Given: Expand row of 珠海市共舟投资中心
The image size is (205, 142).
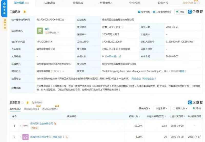Looking at the screenshot, I should 20,137.
